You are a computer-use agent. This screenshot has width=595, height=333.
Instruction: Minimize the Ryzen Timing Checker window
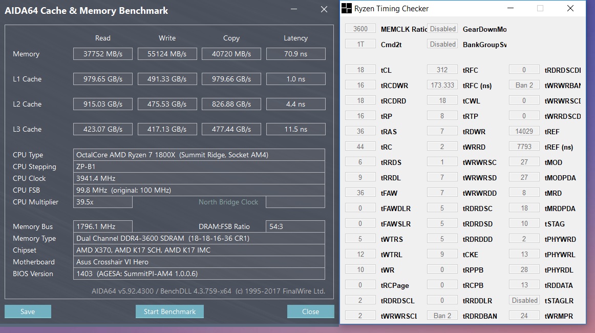point(511,8)
